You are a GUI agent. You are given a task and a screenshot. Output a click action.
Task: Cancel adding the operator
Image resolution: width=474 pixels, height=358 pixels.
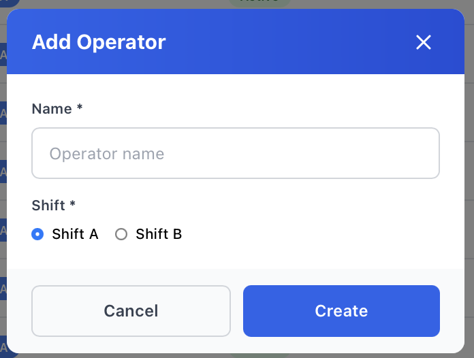pos(131,311)
